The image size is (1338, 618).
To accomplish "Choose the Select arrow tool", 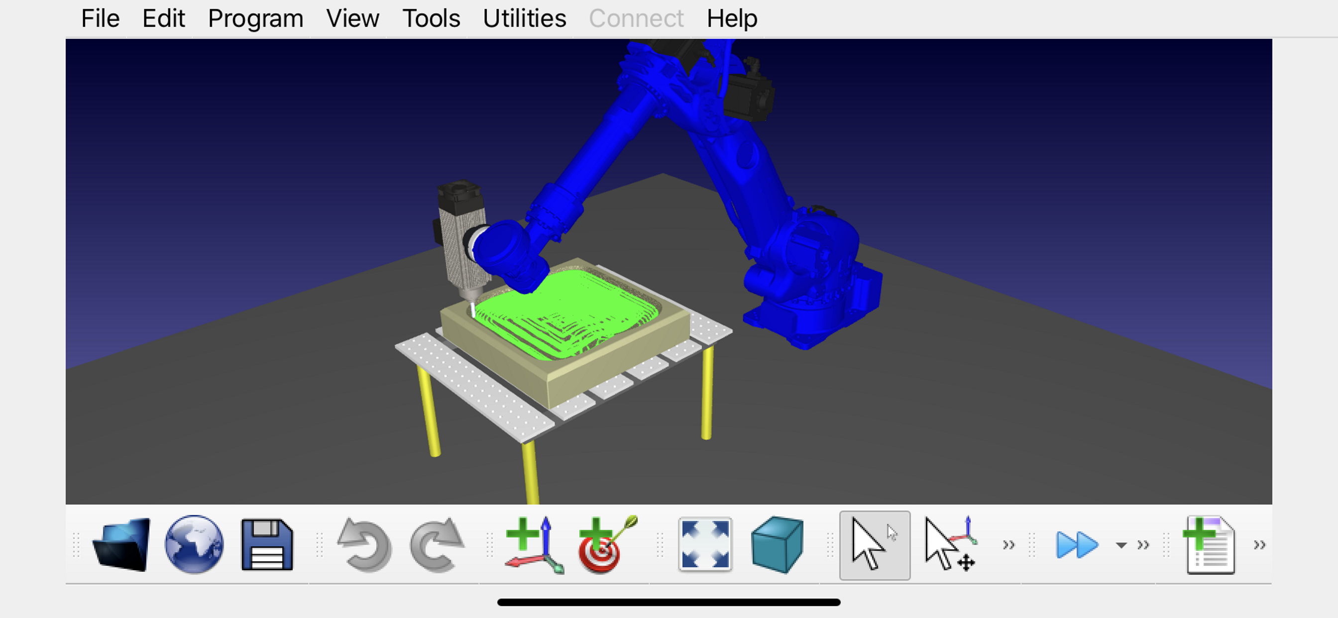I will (875, 545).
